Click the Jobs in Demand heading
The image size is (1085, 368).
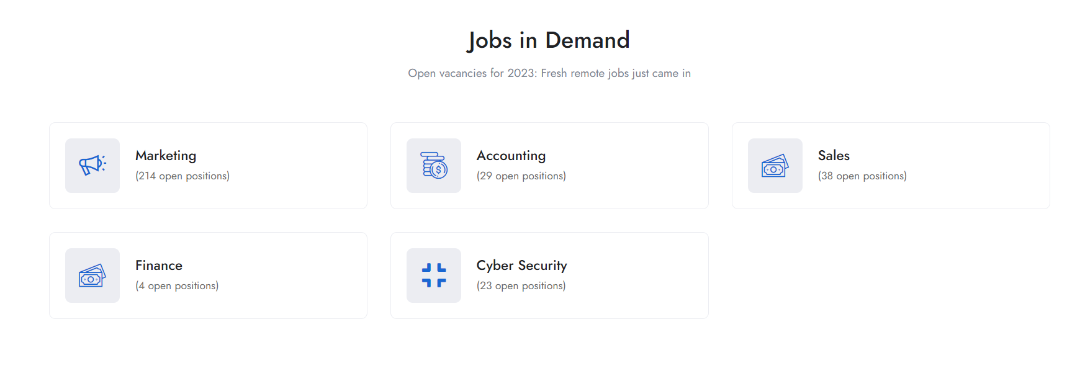point(549,40)
